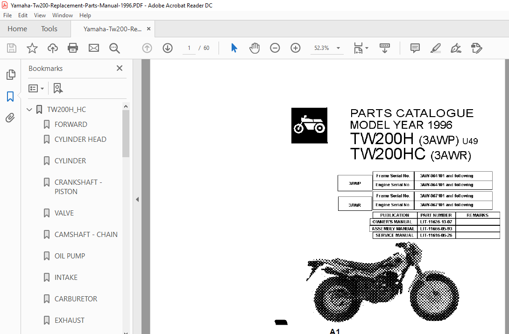Add a sticky note comment
The width and height of the screenshot is (509, 334).
tap(415, 48)
